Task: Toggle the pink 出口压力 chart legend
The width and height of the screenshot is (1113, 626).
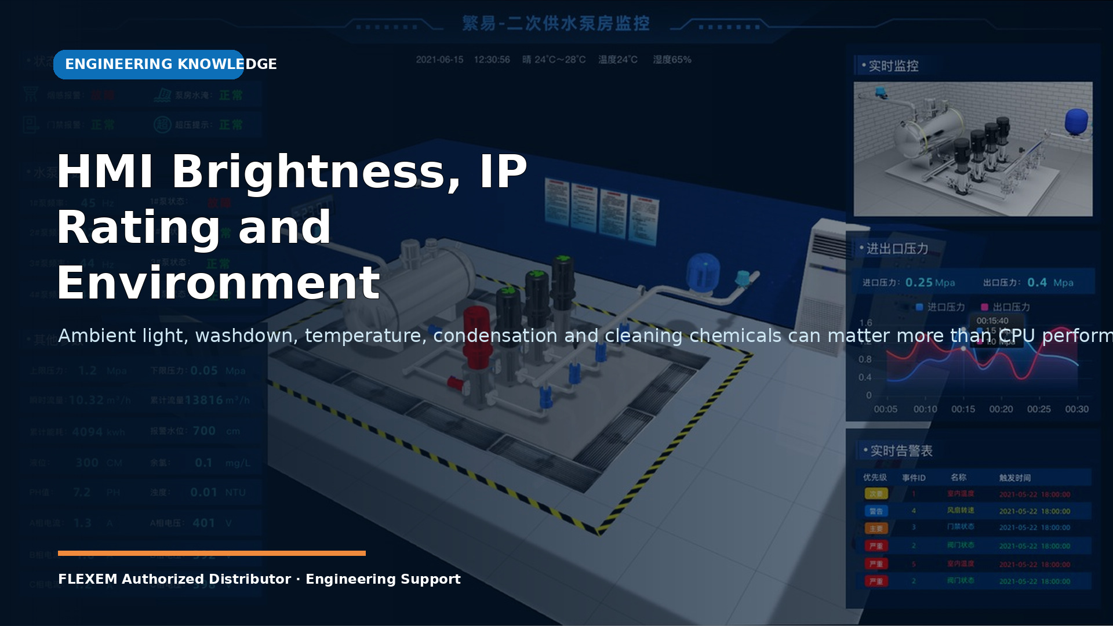Action: coord(1005,307)
